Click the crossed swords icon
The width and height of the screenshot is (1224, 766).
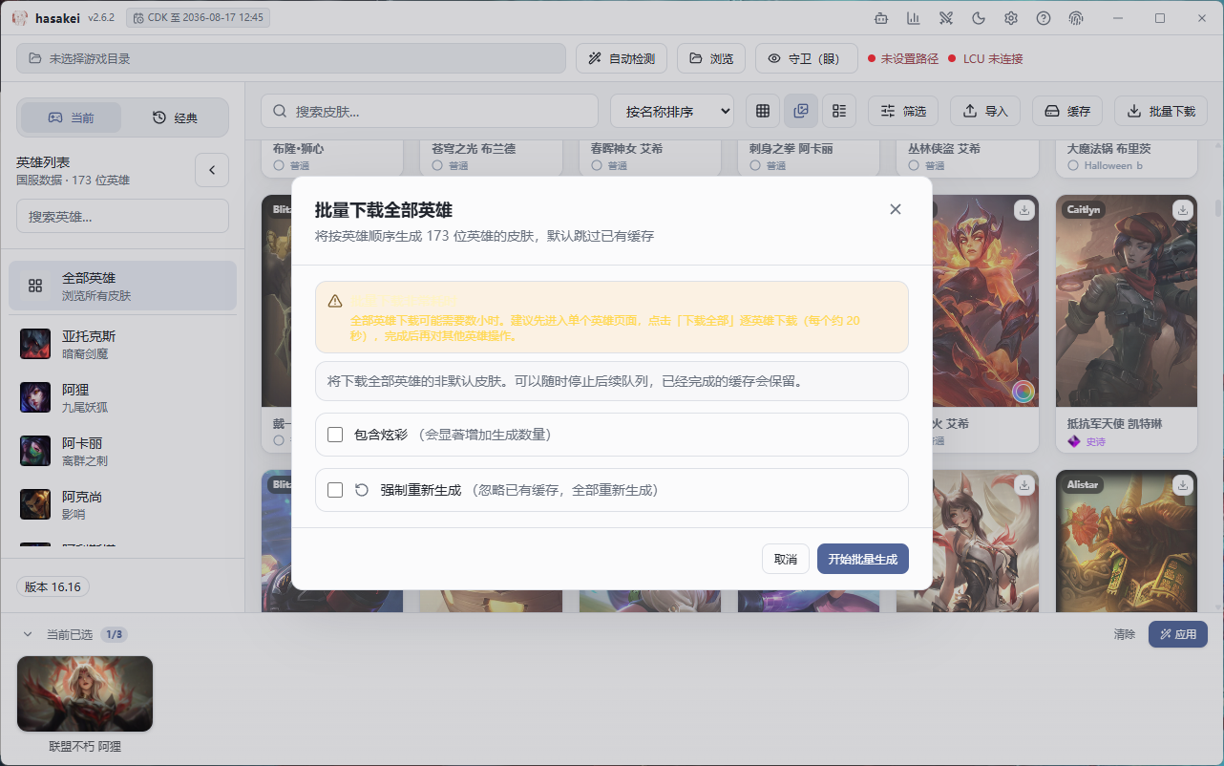(946, 18)
